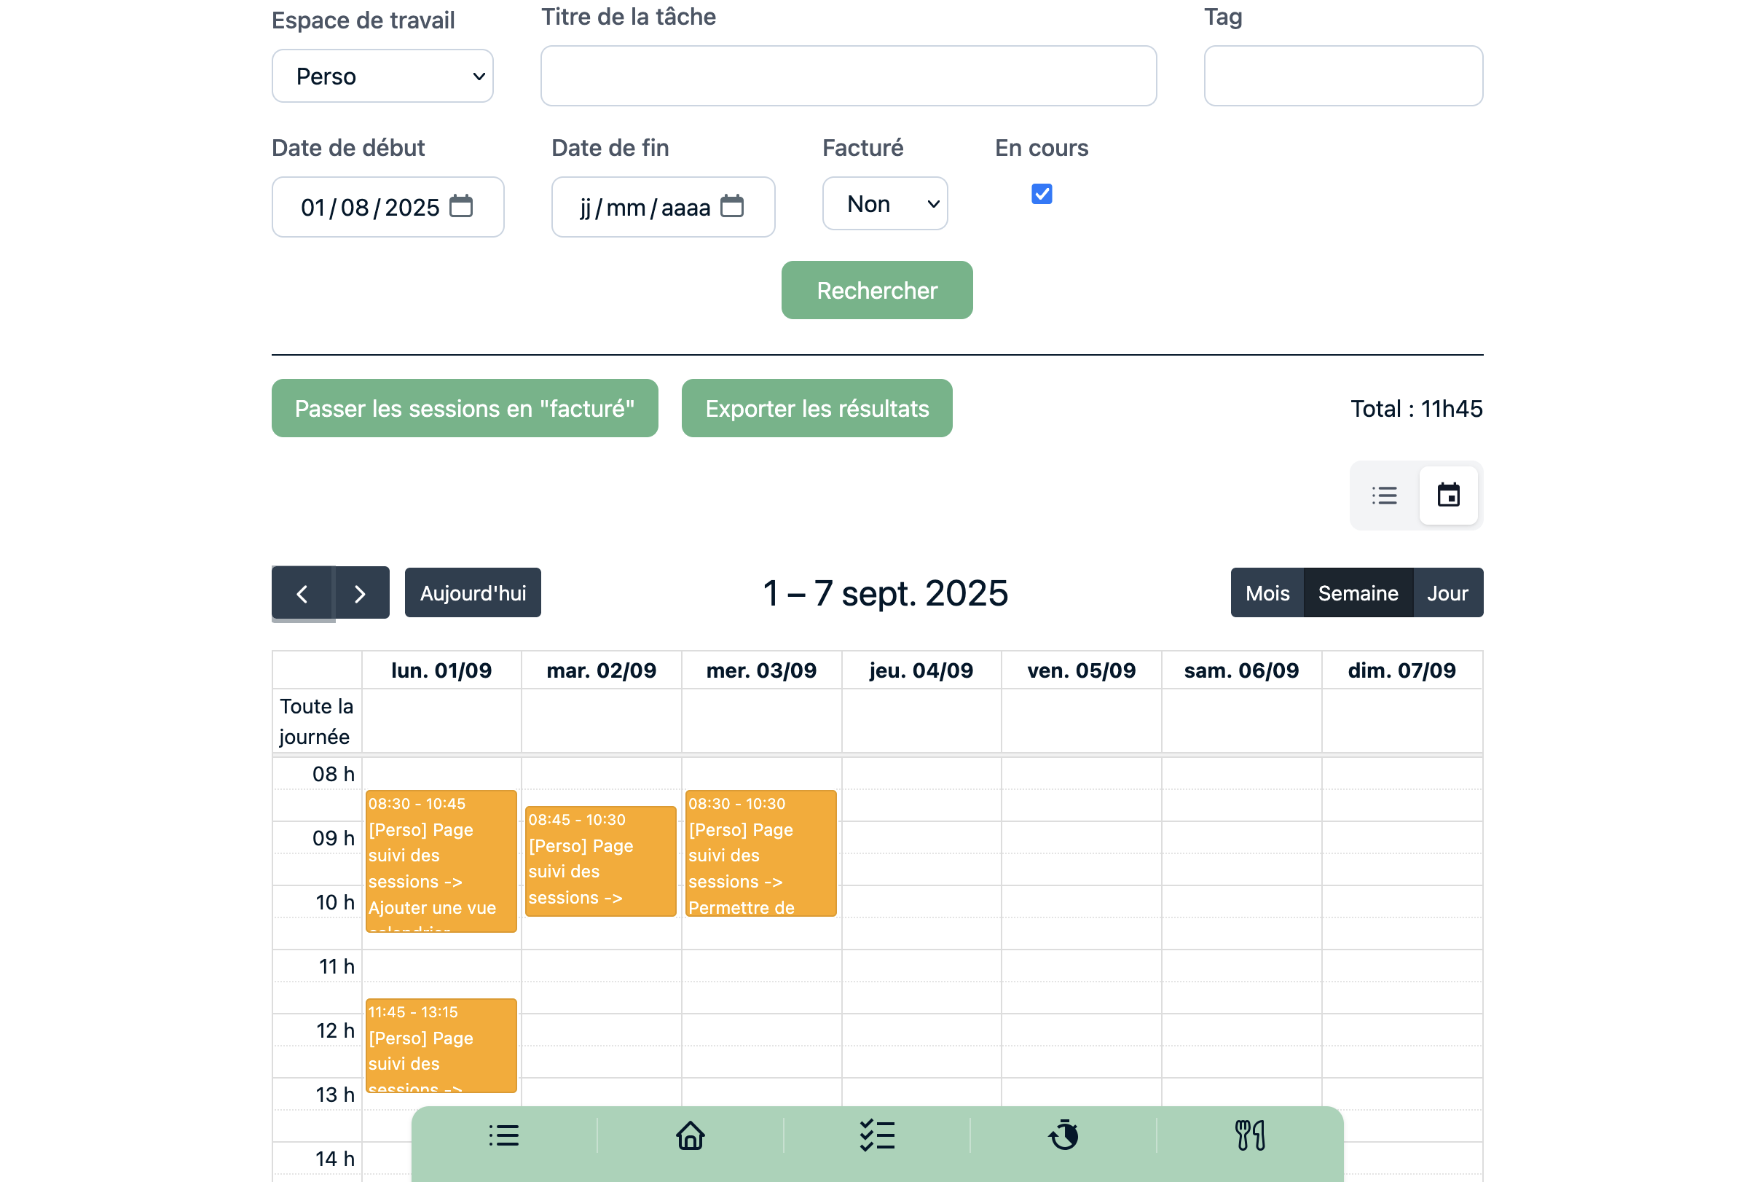Go to next week arrow
The width and height of the screenshot is (1754, 1182).
click(360, 593)
